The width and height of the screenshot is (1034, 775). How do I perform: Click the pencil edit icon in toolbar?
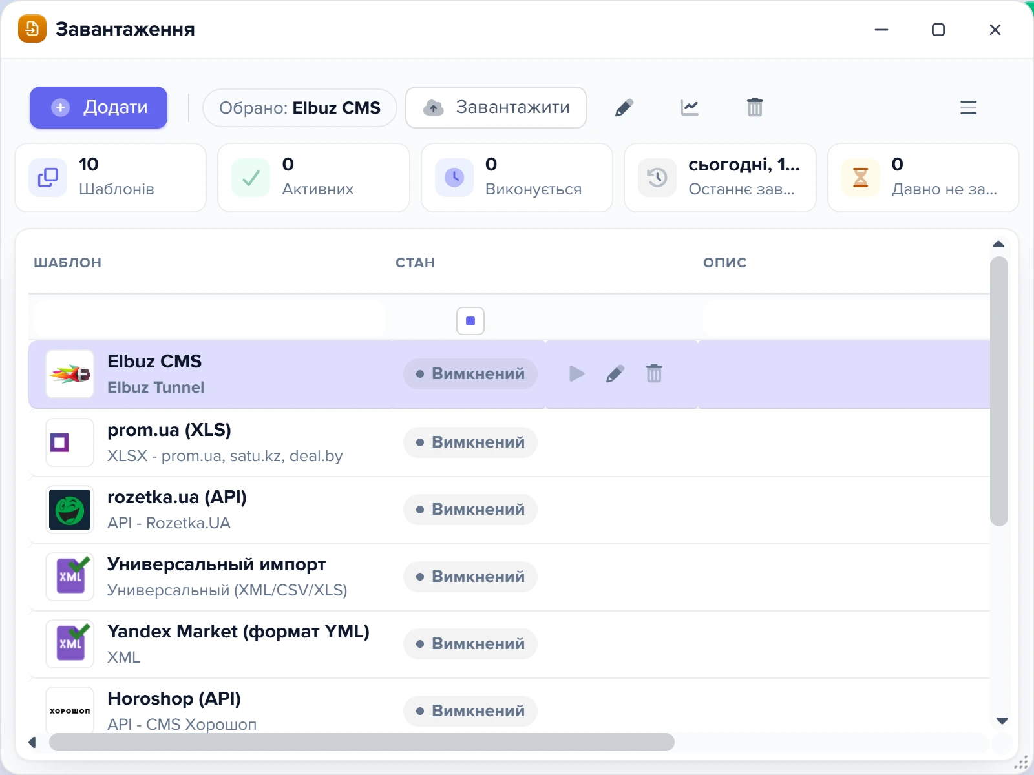[x=624, y=107]
